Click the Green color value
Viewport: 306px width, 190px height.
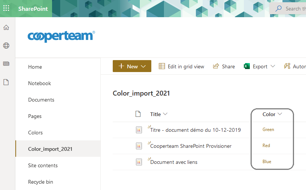tap(268, 130)
